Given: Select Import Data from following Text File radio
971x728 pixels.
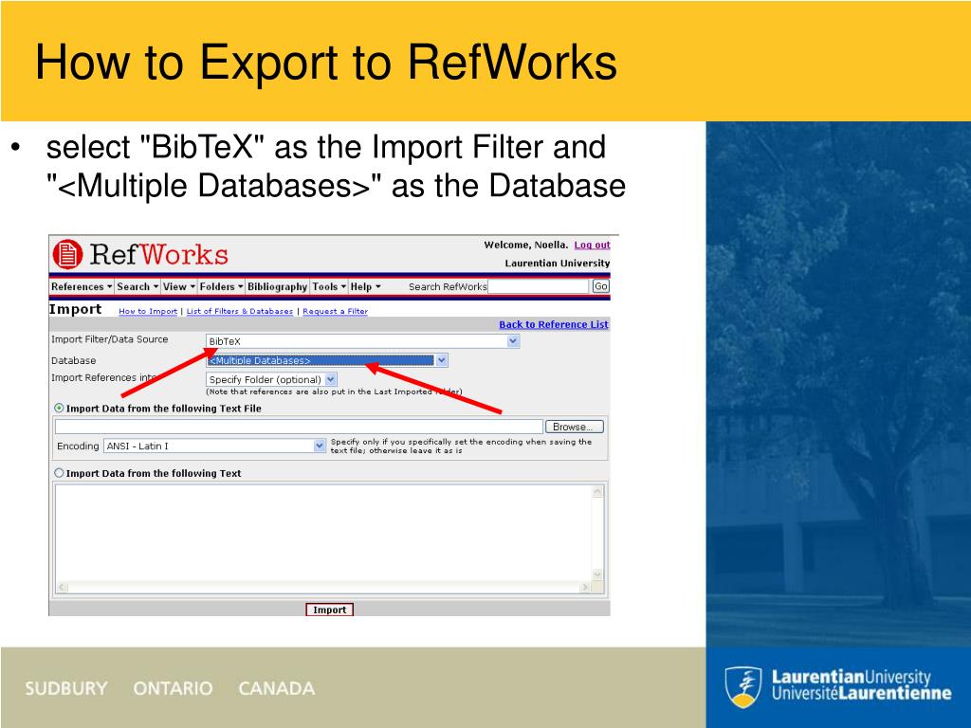Looking at the screenshot, I should [59, 408].
